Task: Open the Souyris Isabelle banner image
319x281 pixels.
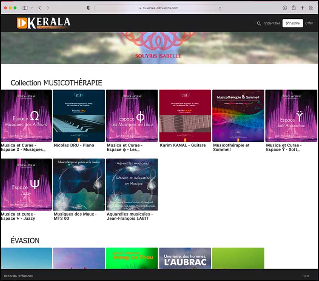Action: click(x=159, y=48)
